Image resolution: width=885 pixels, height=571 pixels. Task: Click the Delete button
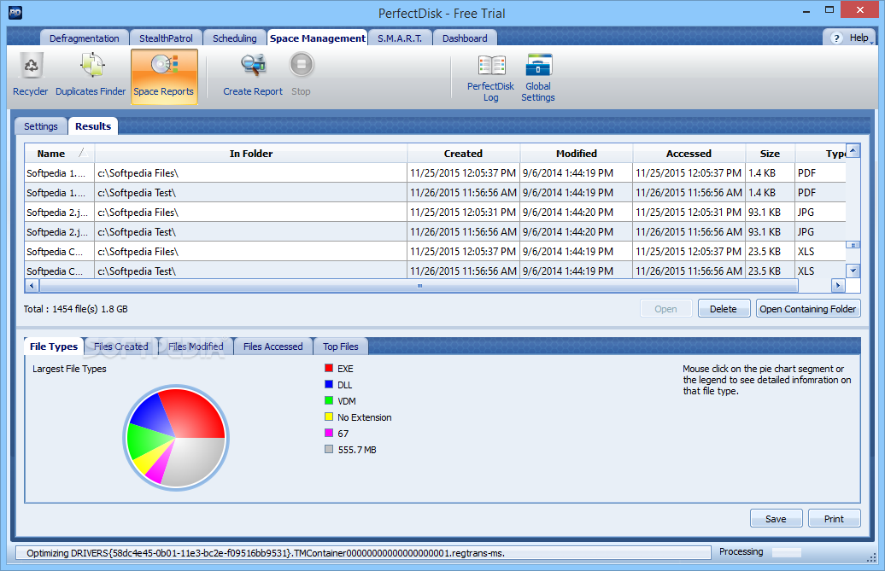click(x=724, y=309)
